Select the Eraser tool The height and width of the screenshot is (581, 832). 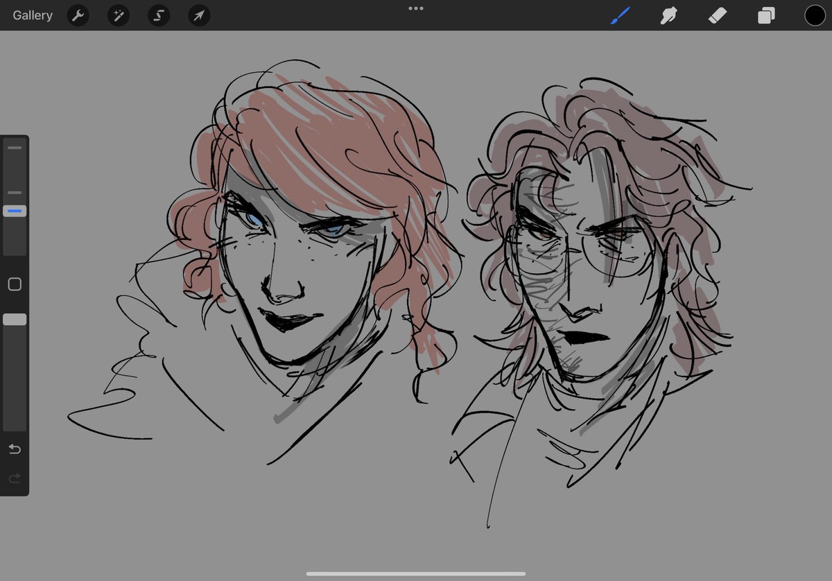718,15
